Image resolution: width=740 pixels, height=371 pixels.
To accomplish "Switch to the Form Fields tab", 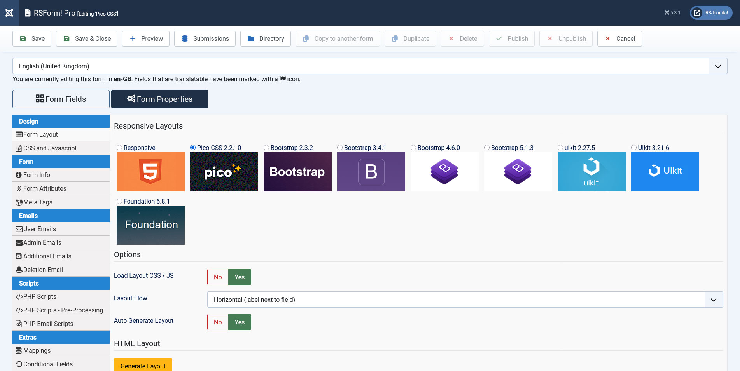I will 61,99.
